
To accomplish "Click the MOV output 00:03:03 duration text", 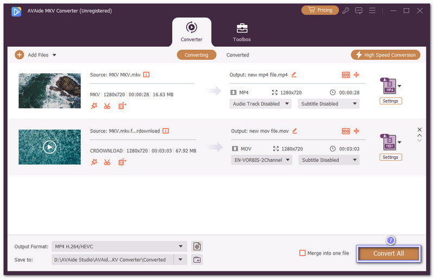I will (x=349, y=149).
